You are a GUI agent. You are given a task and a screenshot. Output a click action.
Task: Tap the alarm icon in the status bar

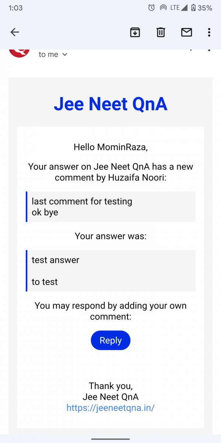click(151, 8)
